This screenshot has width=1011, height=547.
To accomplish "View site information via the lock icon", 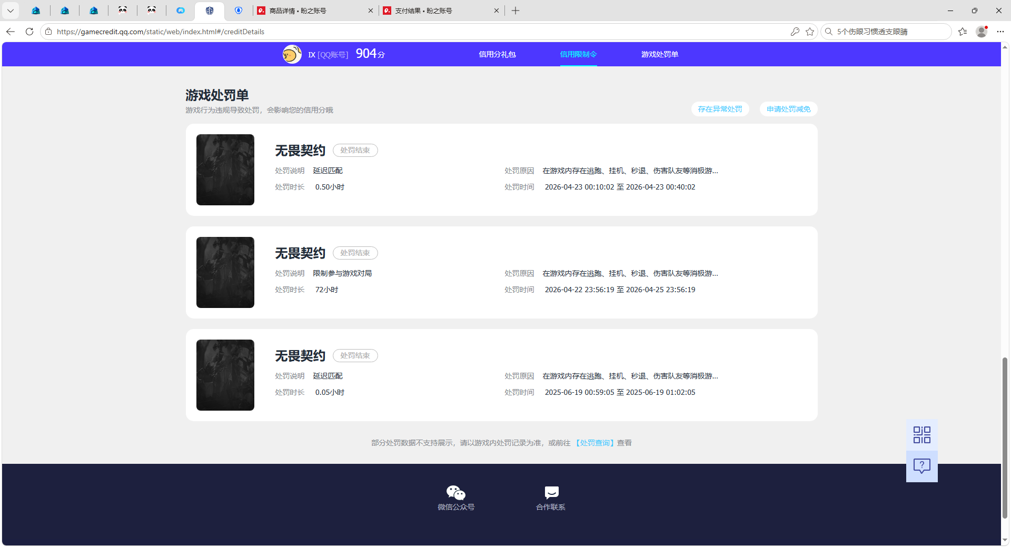I will click(x=48, y=32).
